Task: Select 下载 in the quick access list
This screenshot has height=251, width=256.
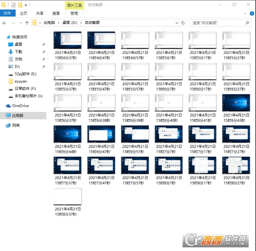Action: pos(18,52)
